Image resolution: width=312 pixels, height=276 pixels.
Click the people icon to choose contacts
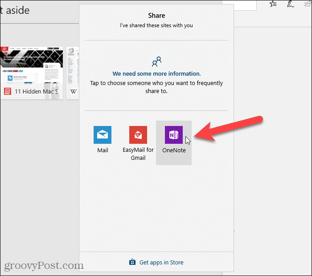[x=156, y=61]
